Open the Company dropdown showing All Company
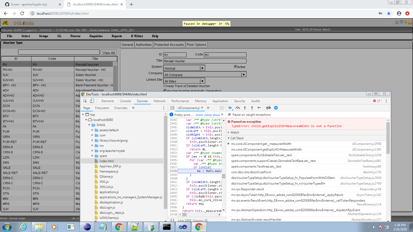This screenshot has height=232, width=413. point(243,75)
